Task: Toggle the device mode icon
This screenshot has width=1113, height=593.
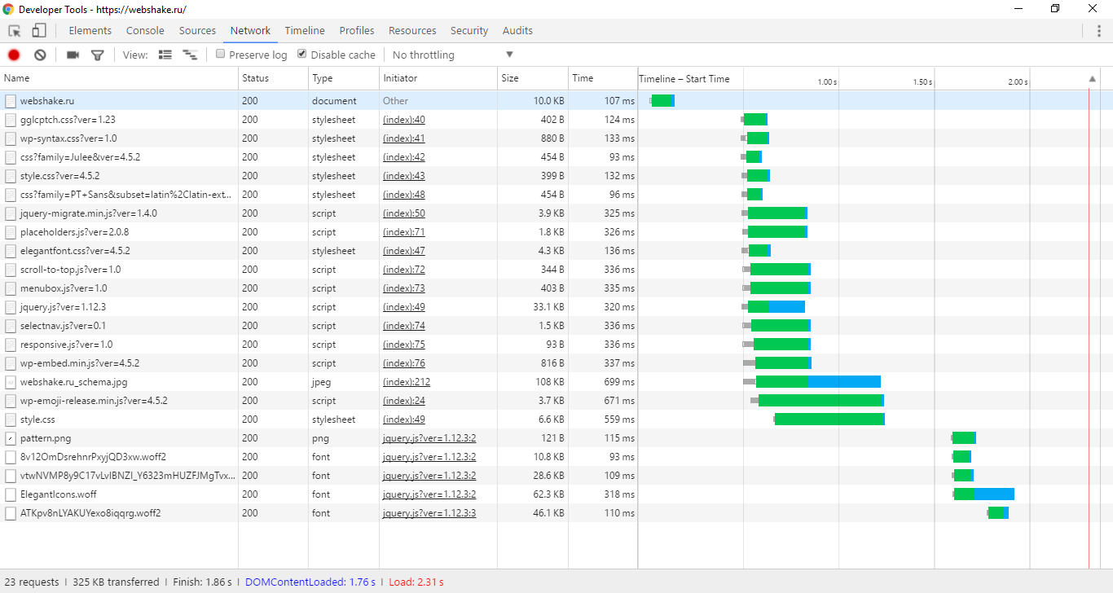Action: (38, 31)
